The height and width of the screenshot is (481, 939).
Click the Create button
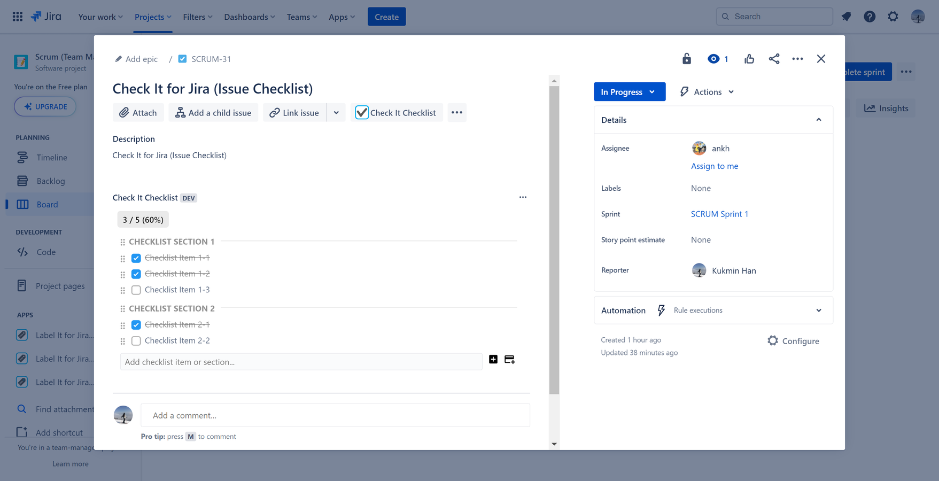386,17
